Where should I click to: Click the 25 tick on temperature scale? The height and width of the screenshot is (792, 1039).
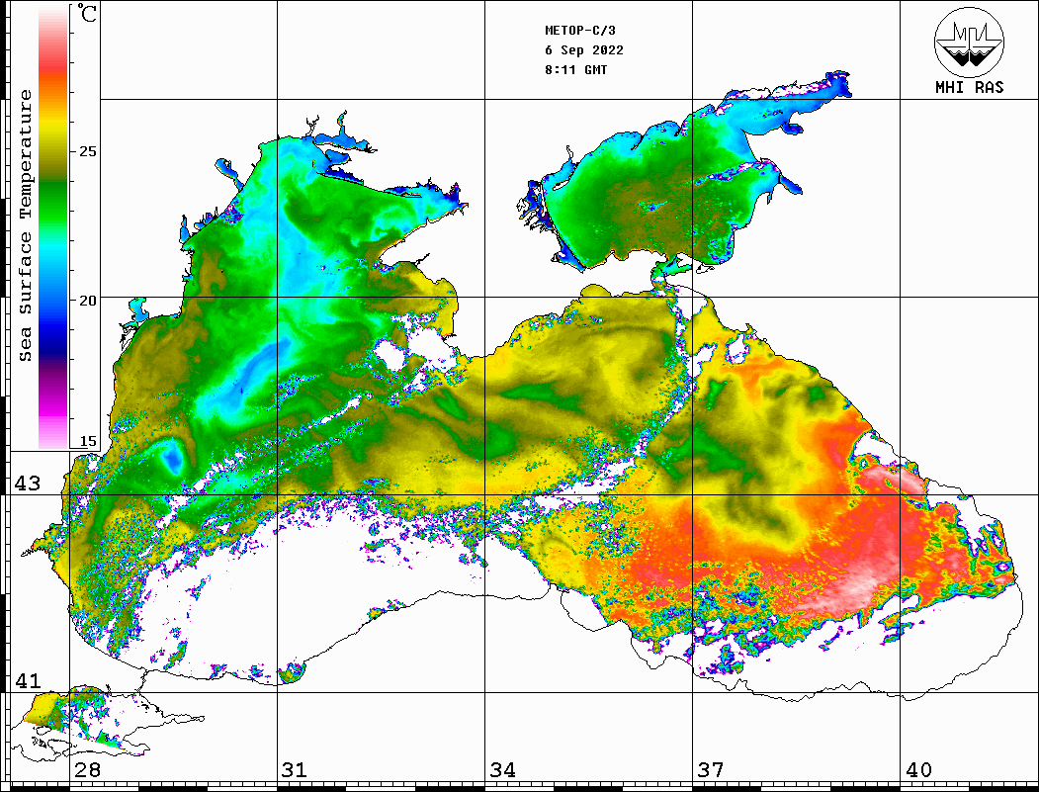point(87,151)
